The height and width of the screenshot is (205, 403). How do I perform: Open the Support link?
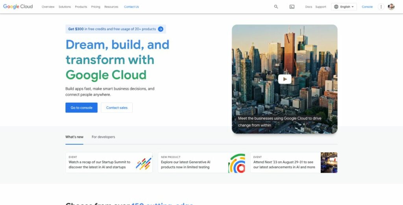click(x=321, y=7)
